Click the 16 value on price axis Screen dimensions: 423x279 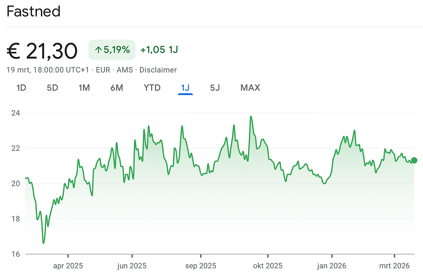16,254
